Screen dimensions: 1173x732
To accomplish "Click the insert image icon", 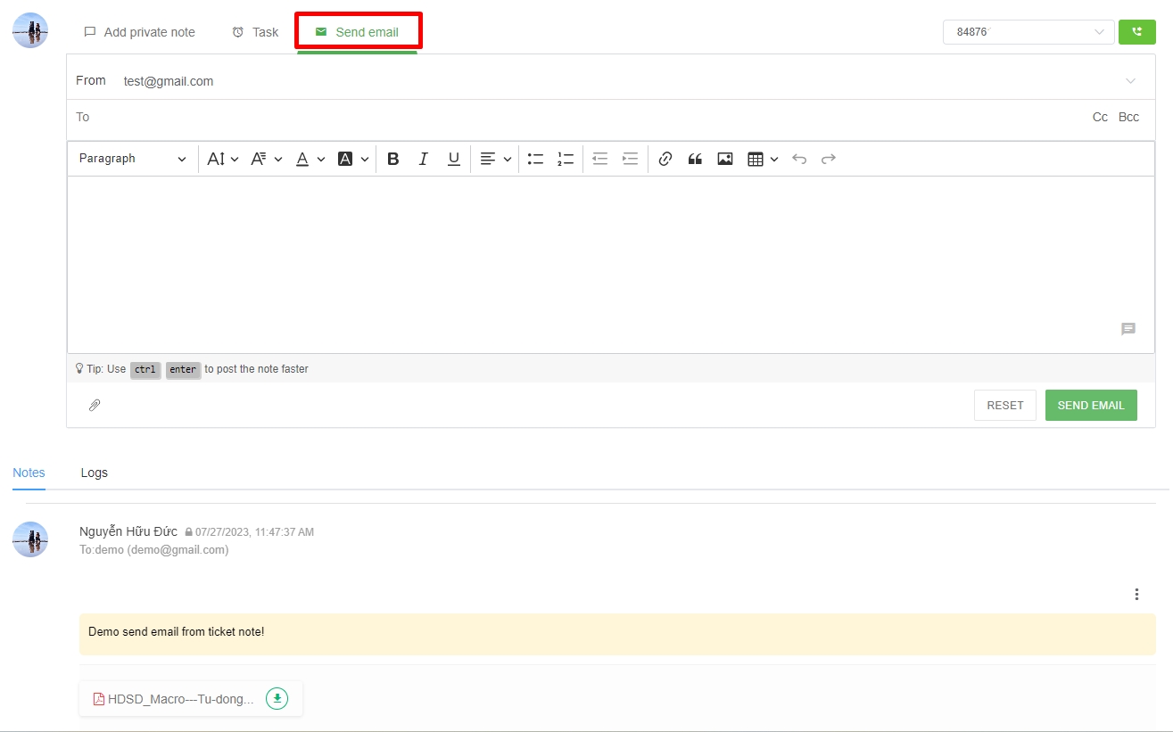I will [725, 159].
